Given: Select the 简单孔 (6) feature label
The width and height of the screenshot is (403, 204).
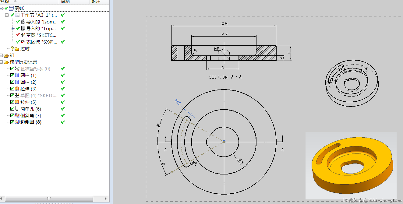Looking at the screenshot, I should tap(31, 109).
